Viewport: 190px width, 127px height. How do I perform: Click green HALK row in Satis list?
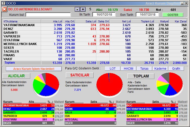click(90, 112)
